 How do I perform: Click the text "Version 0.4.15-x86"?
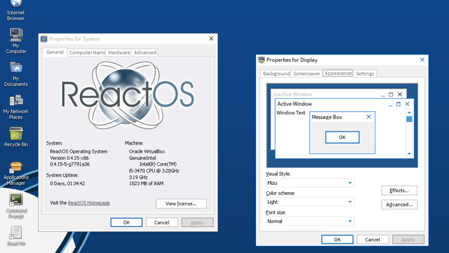(x=69, y=158)
